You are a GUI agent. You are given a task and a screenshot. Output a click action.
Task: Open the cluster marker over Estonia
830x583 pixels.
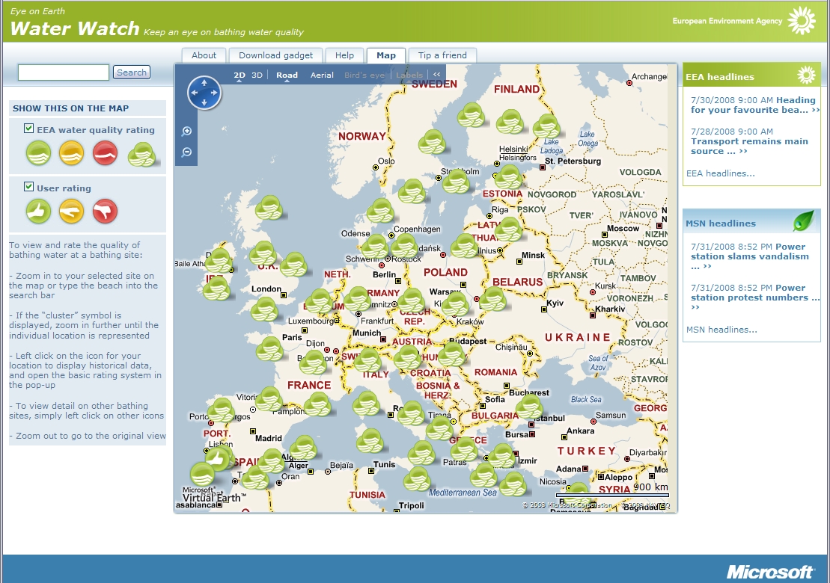(508, 176)
